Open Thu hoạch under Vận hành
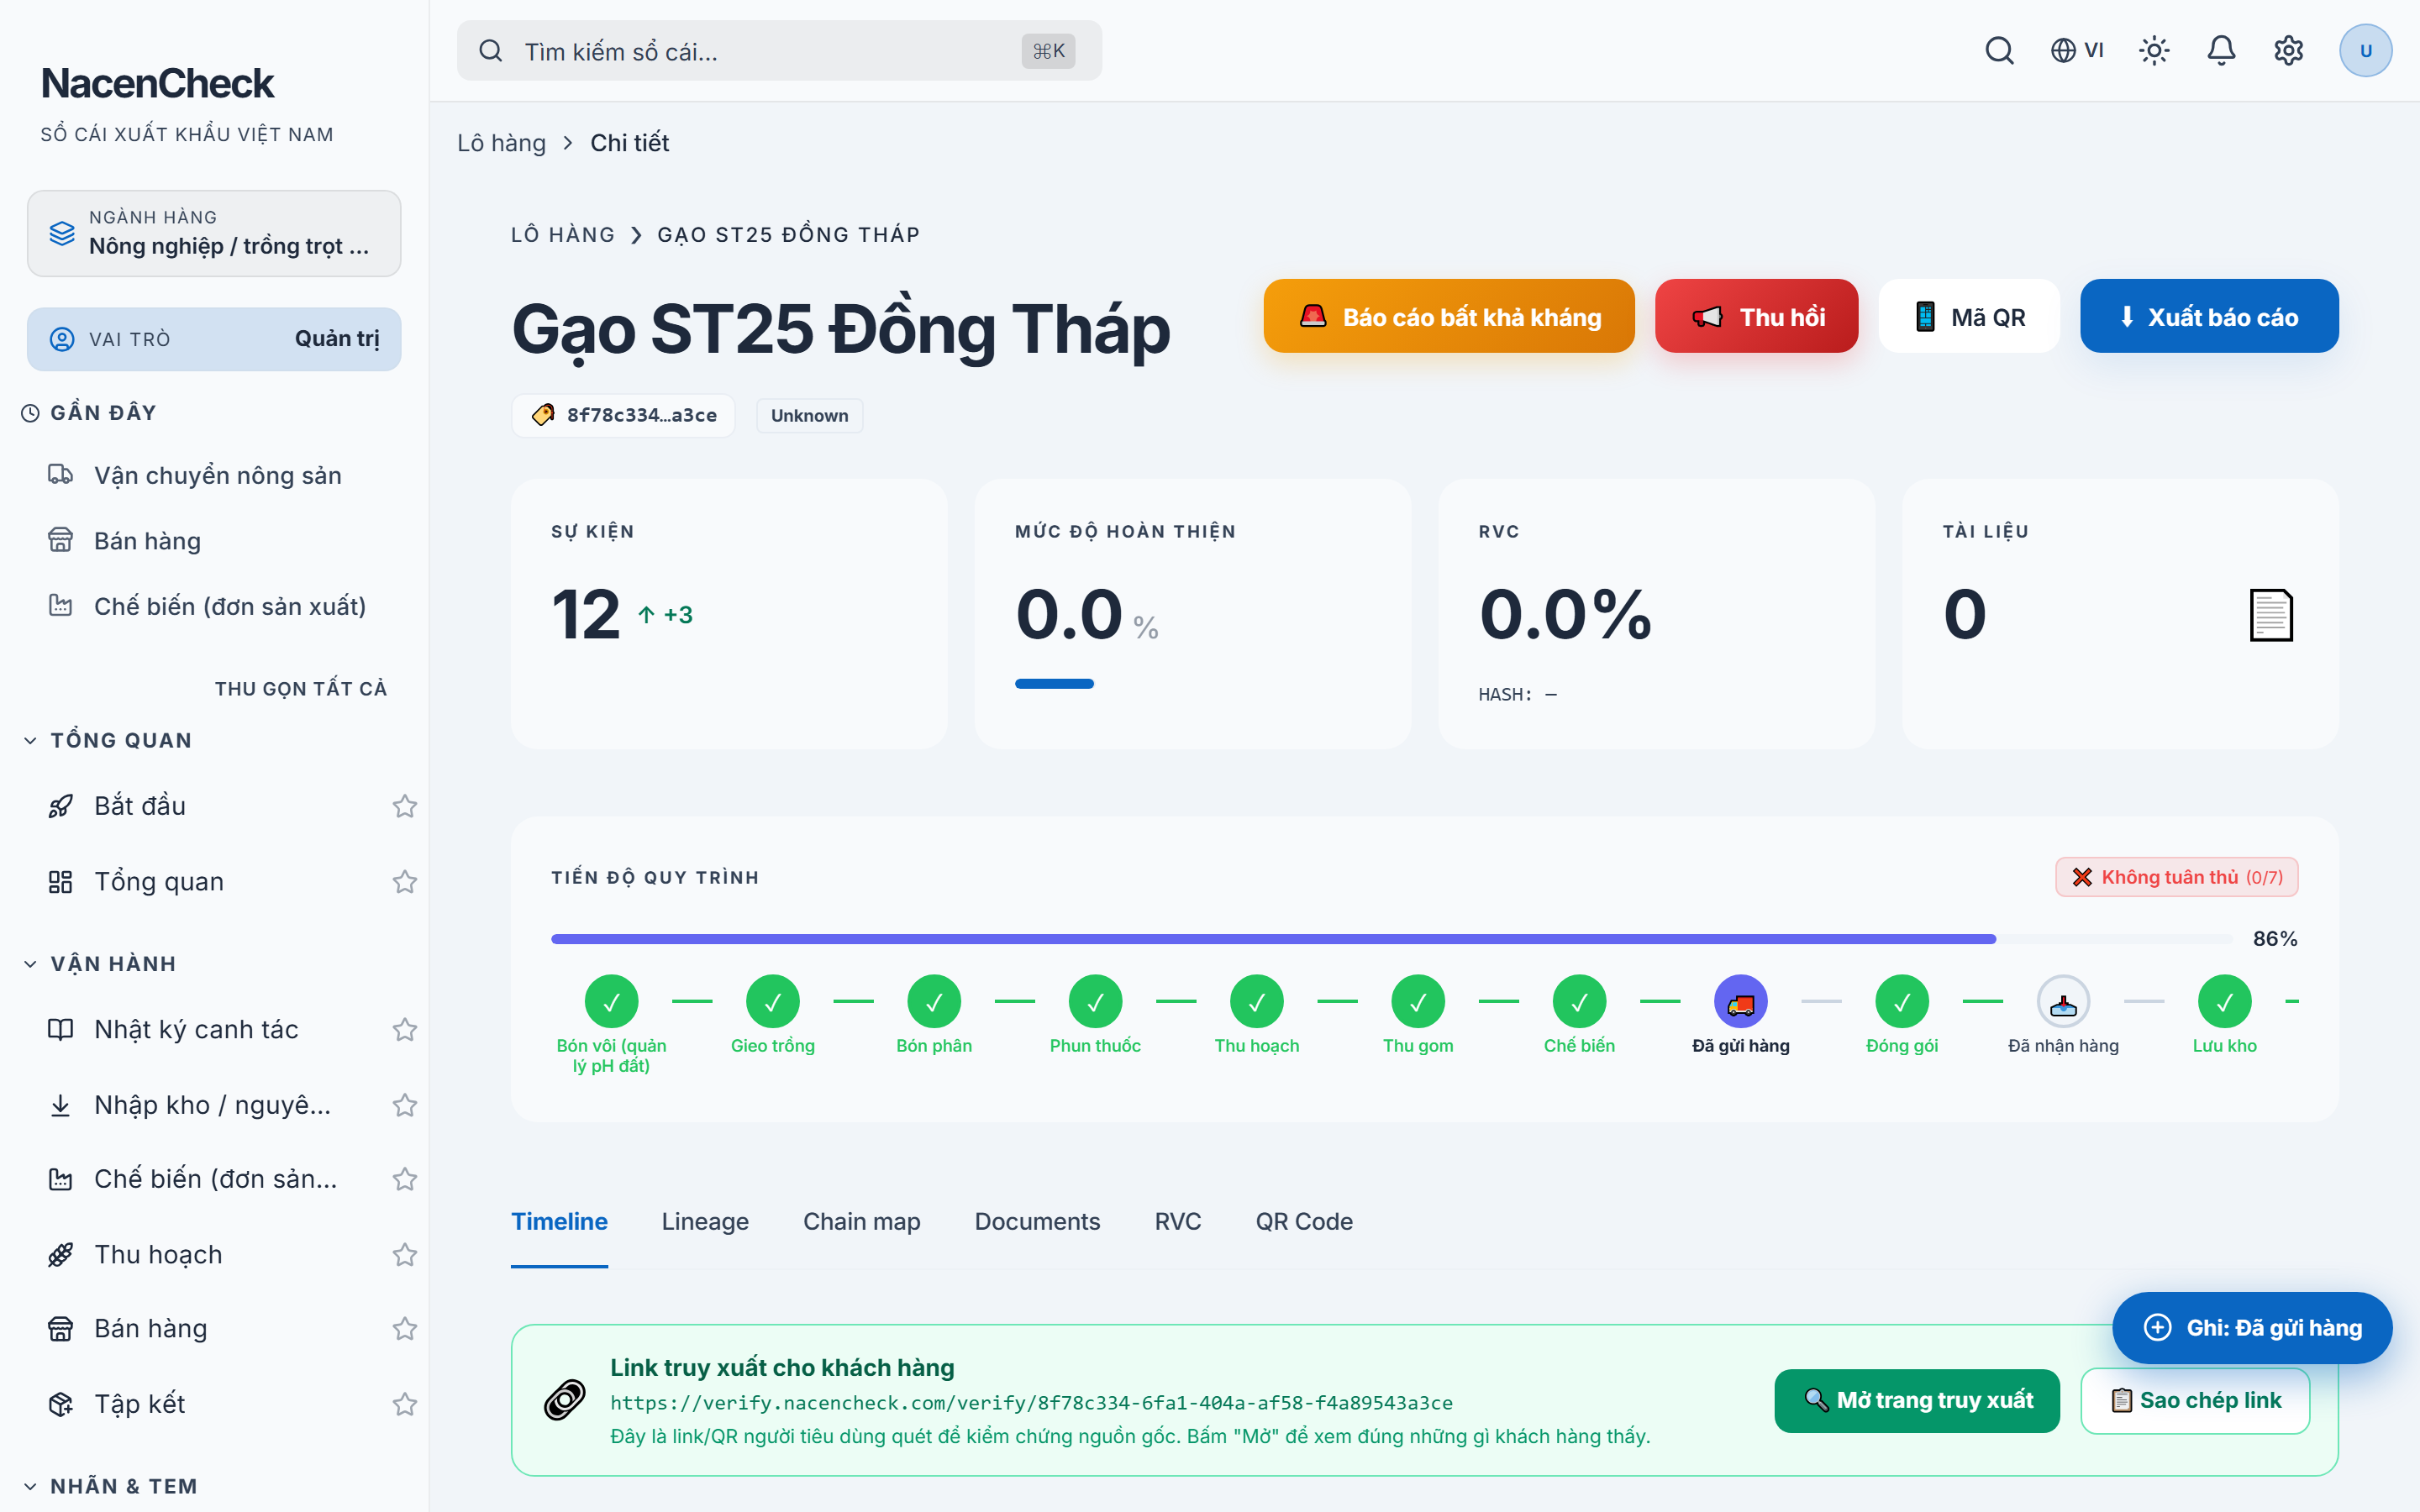 click(158, 1254)
